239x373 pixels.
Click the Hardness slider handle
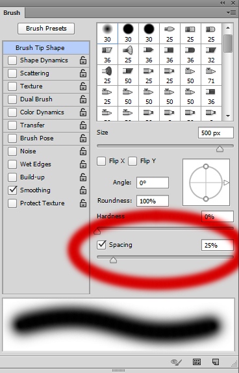pos(97,231)
